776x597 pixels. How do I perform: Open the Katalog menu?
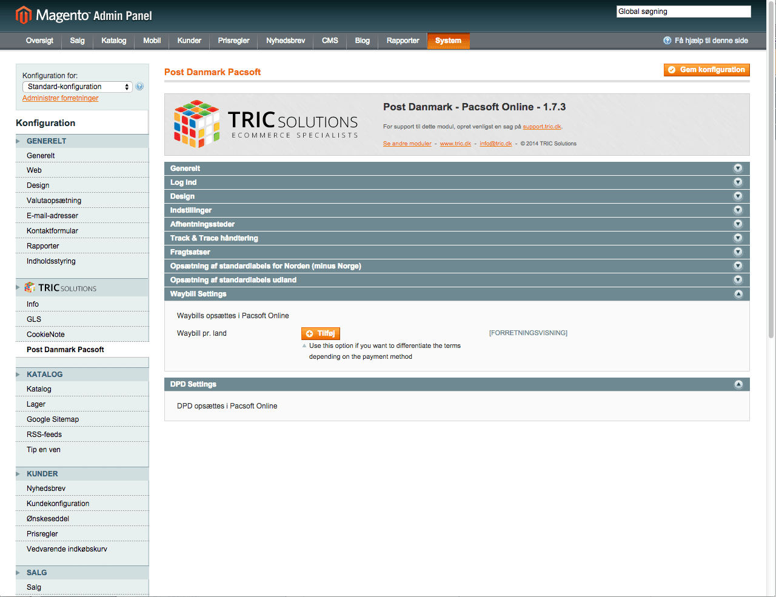(114, 41)
